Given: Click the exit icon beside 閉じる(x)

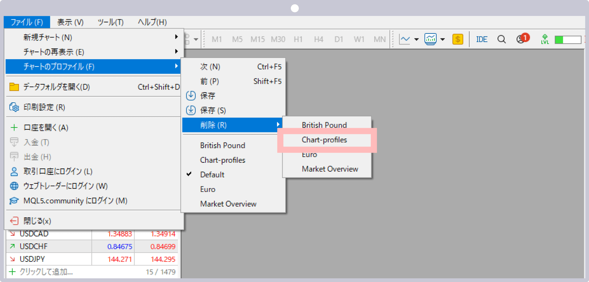Looking at the screenshot, I should 14,221.
